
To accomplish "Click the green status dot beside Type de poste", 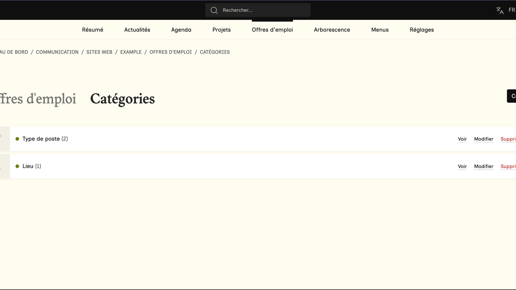I will 17,139.
